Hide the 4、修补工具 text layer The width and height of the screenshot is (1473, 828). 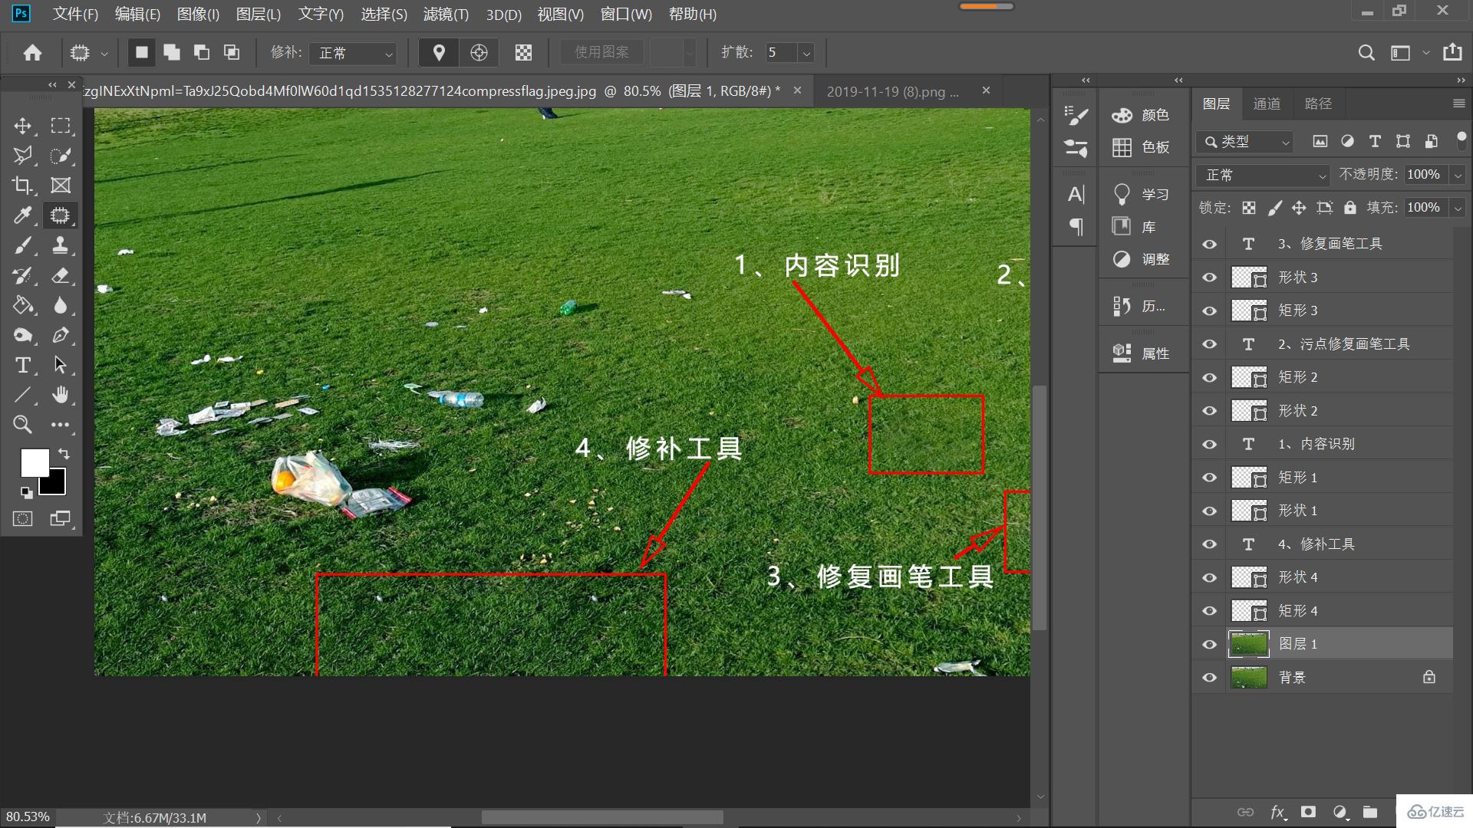point(1210,544)
